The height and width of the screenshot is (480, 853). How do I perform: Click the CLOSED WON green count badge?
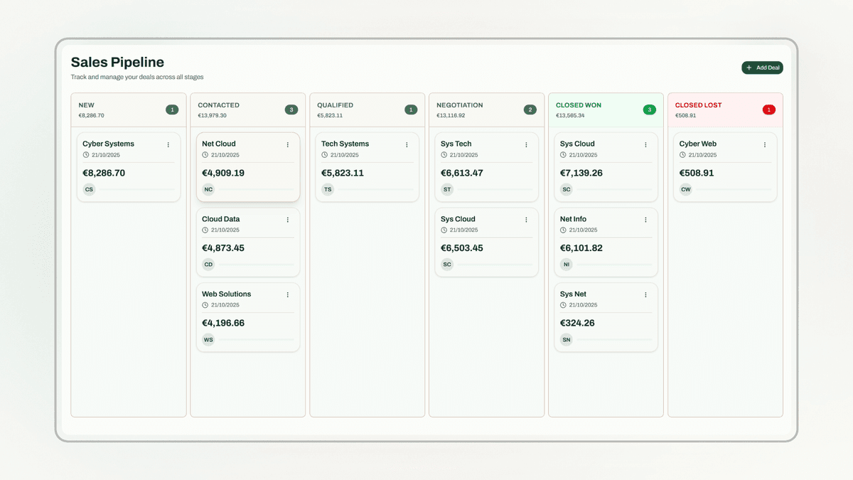(649, 110)
